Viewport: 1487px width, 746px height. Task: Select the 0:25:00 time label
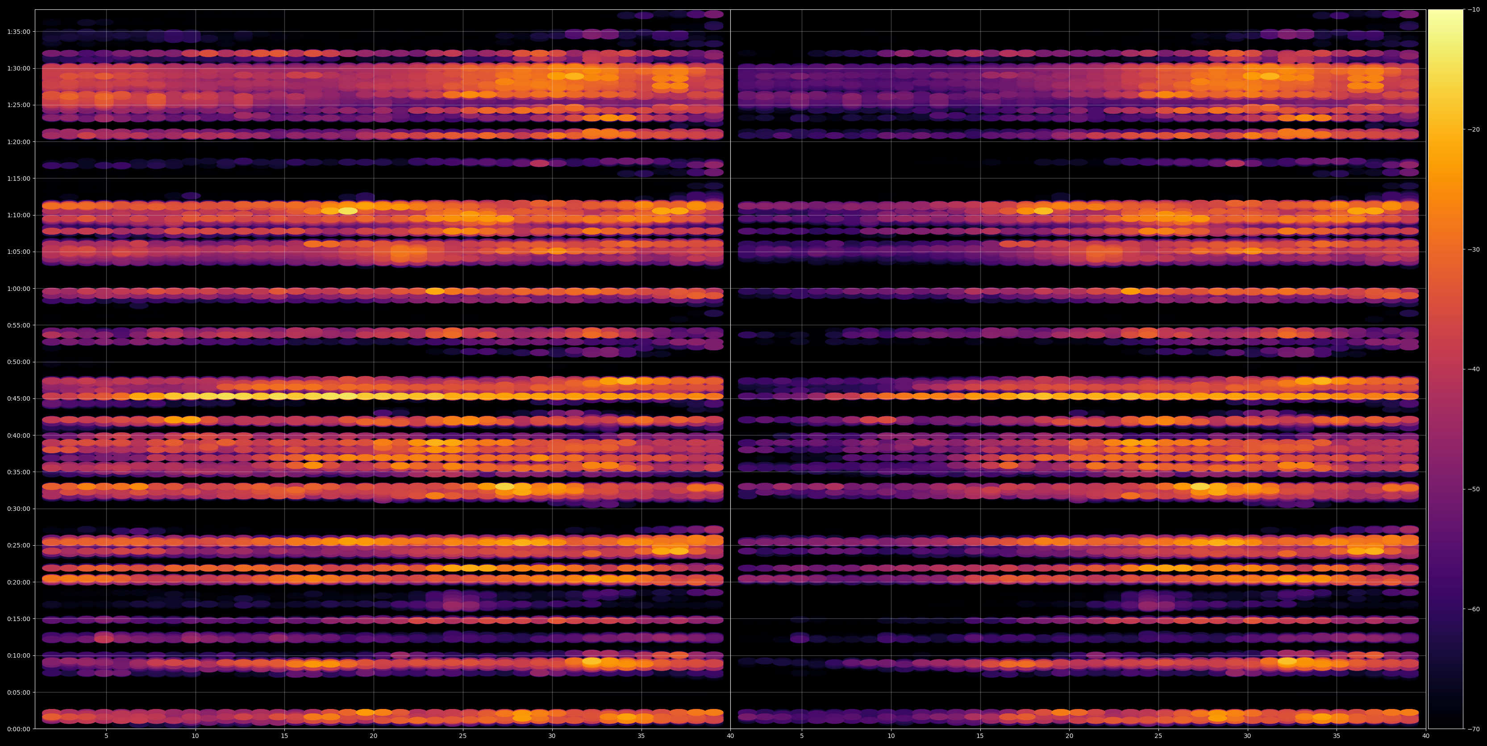pyautogui.click(x=18, y=545)
